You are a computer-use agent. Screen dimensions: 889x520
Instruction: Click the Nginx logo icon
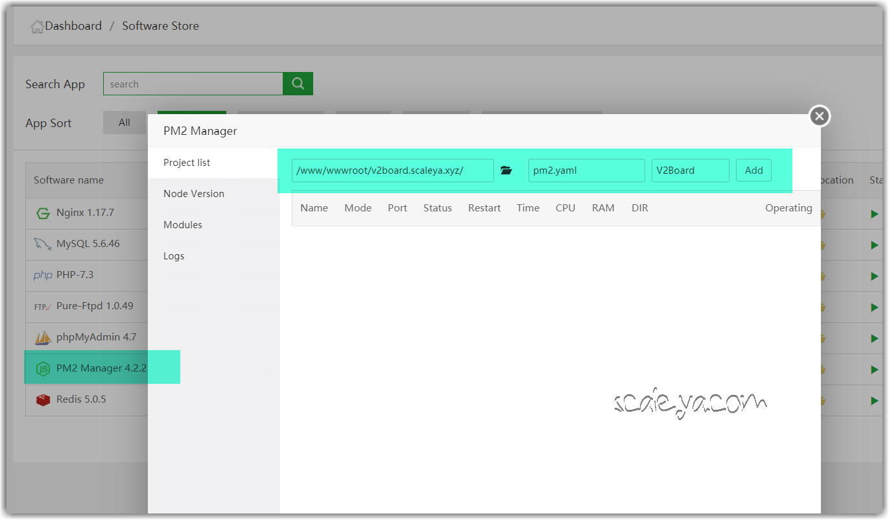43,213
